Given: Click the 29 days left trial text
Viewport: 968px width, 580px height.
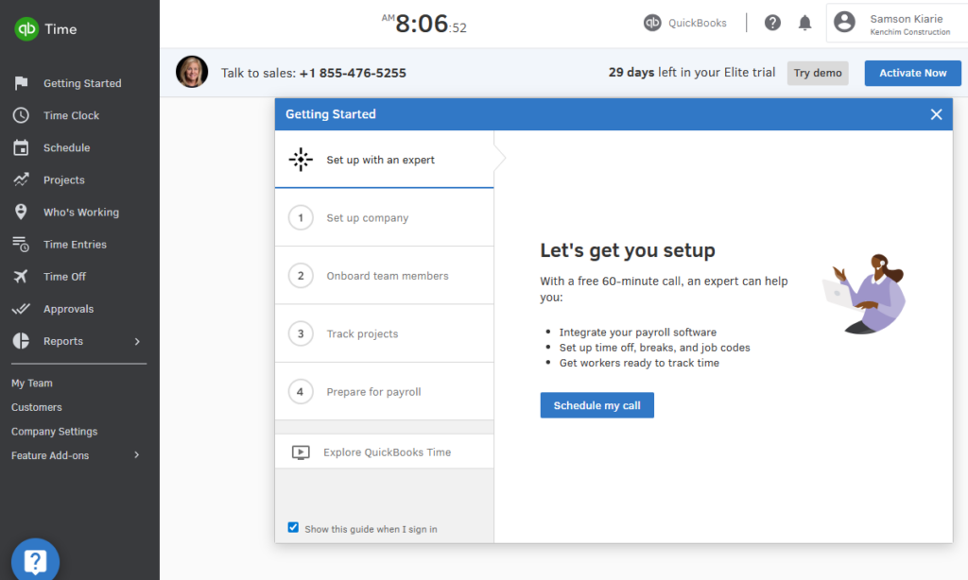Looking at the screenshot, I should [x=691, y=72].
